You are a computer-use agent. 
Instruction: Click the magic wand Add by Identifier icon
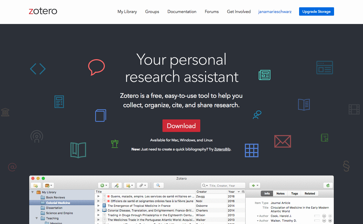(x=117, y=185)
